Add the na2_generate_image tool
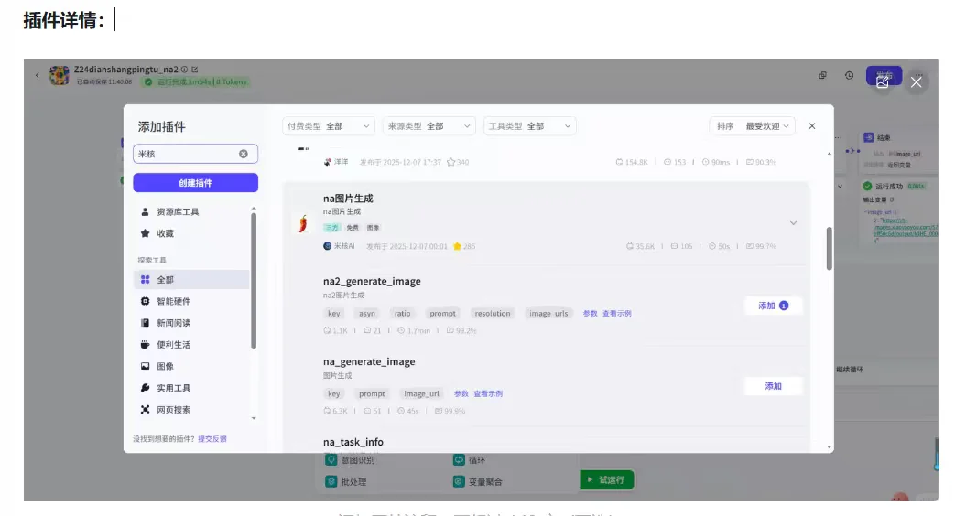This screenshot has width=955, height=516. pos(773,306)
